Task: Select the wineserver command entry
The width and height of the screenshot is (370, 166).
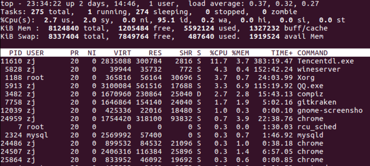Action: (319, 70)
